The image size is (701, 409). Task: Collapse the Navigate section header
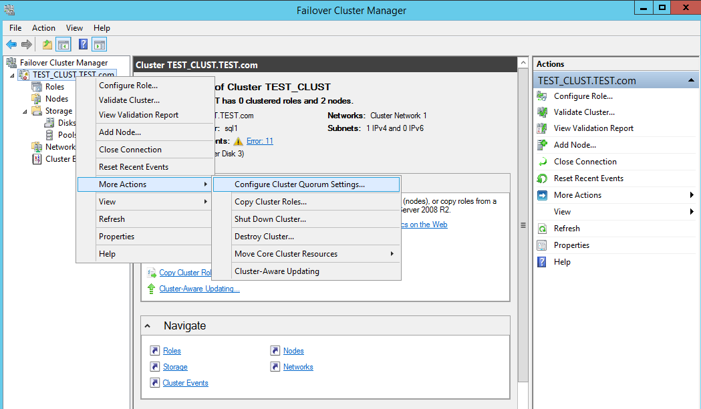(x=149, y=326)
